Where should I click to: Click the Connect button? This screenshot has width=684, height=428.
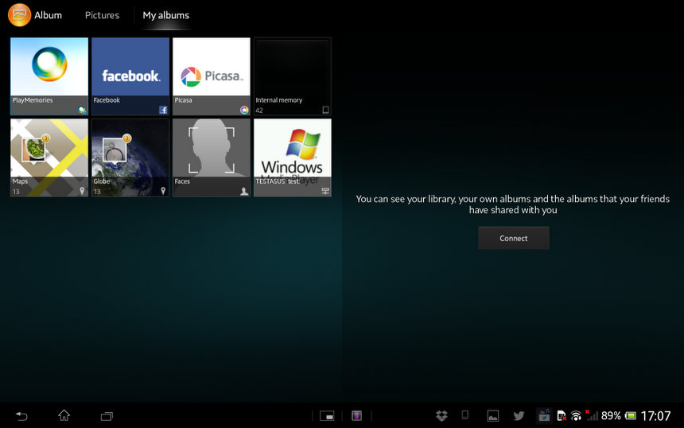514,238
